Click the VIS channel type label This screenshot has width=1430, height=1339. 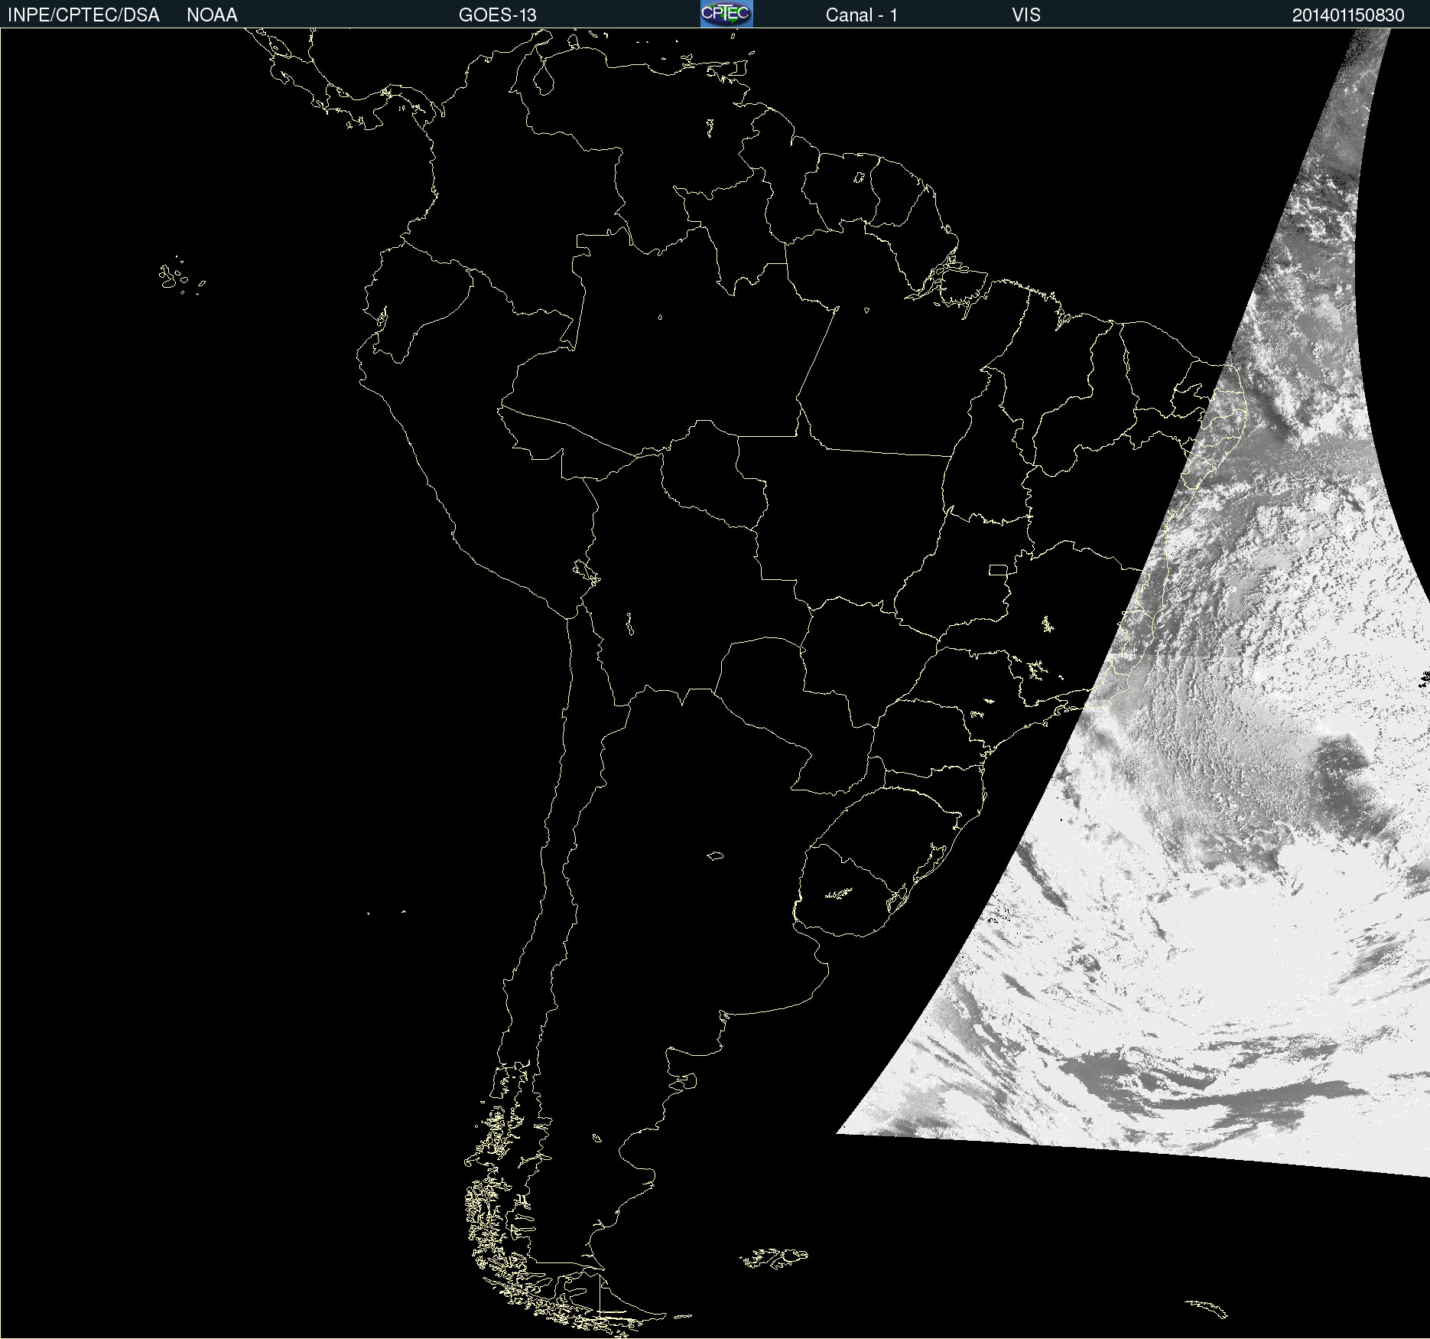(x=1025, y=15)
